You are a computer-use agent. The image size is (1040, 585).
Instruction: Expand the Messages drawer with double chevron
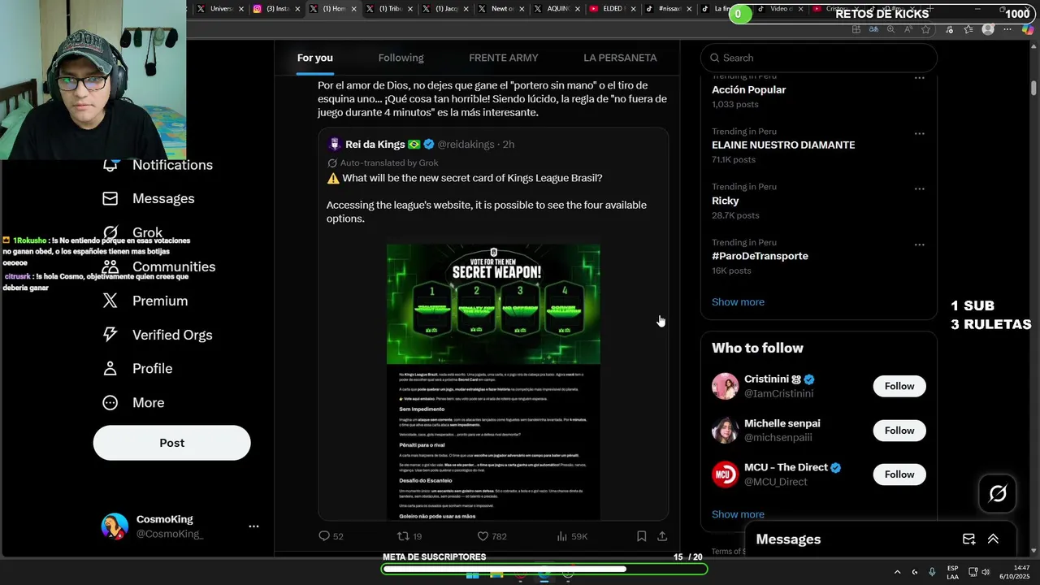(993, 539)
